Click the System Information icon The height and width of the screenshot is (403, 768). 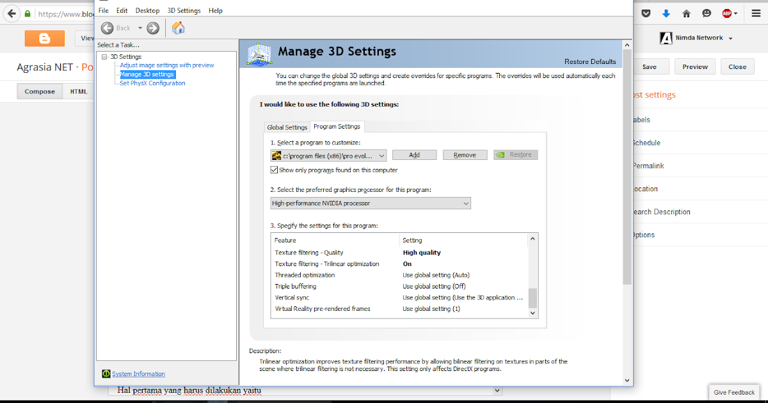coord(106,374)
